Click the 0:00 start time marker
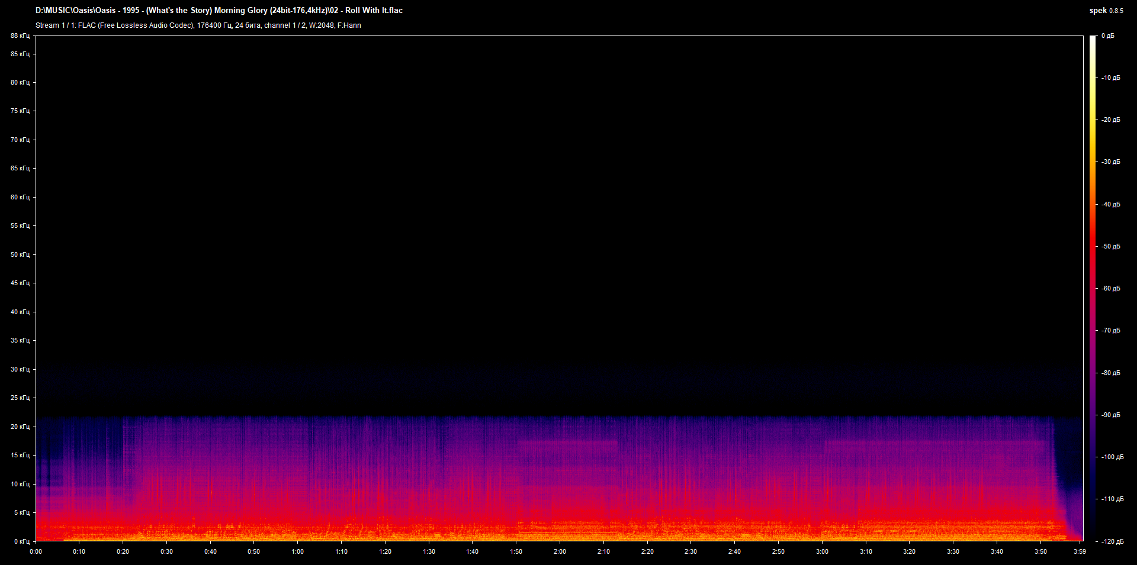 pyautogui.click(x=36, y=551)
